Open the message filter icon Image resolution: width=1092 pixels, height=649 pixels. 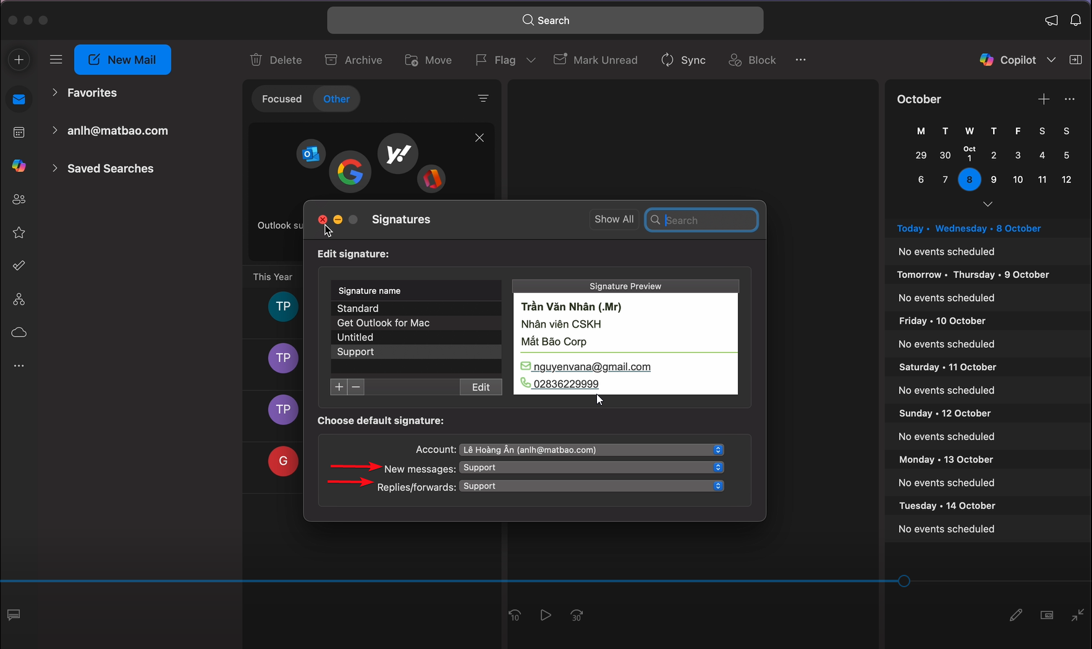pyautogui.click(x=483, y=99)
